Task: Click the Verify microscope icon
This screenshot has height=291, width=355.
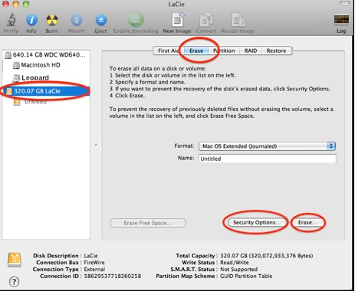Action: (11, 20)
